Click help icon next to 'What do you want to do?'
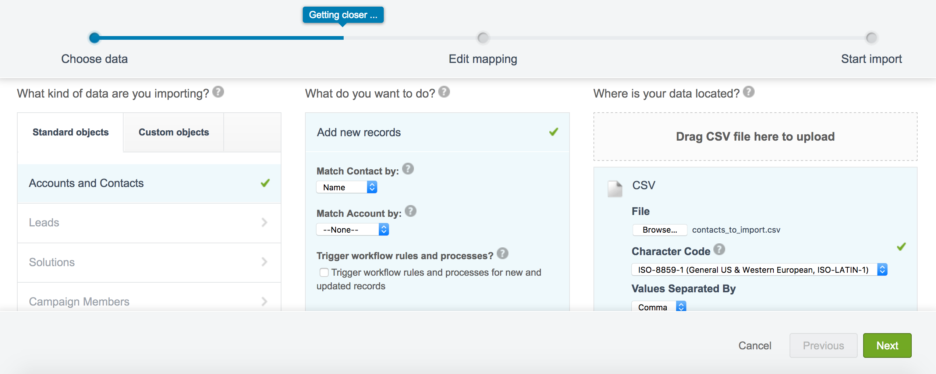Screen dimensions: 936x374 (444, 92)
